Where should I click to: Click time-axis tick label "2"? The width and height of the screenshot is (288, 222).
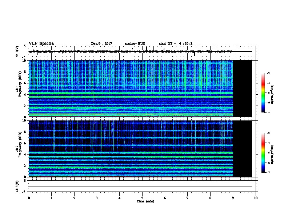tap(74, 198)
